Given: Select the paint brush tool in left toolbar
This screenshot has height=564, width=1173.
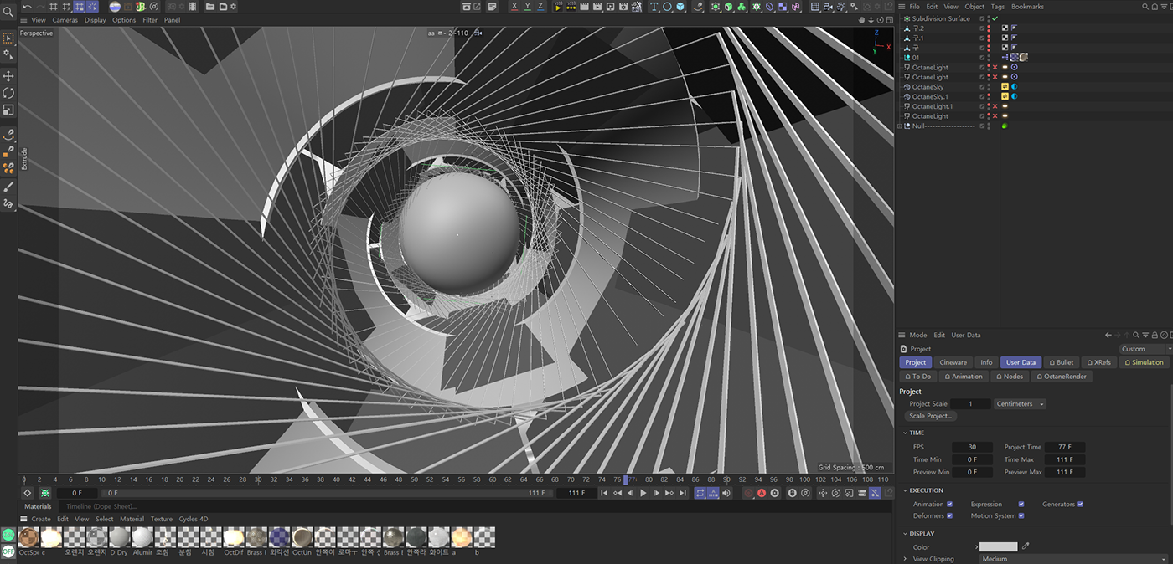Looking at the screenshot, I should point(8,187).
